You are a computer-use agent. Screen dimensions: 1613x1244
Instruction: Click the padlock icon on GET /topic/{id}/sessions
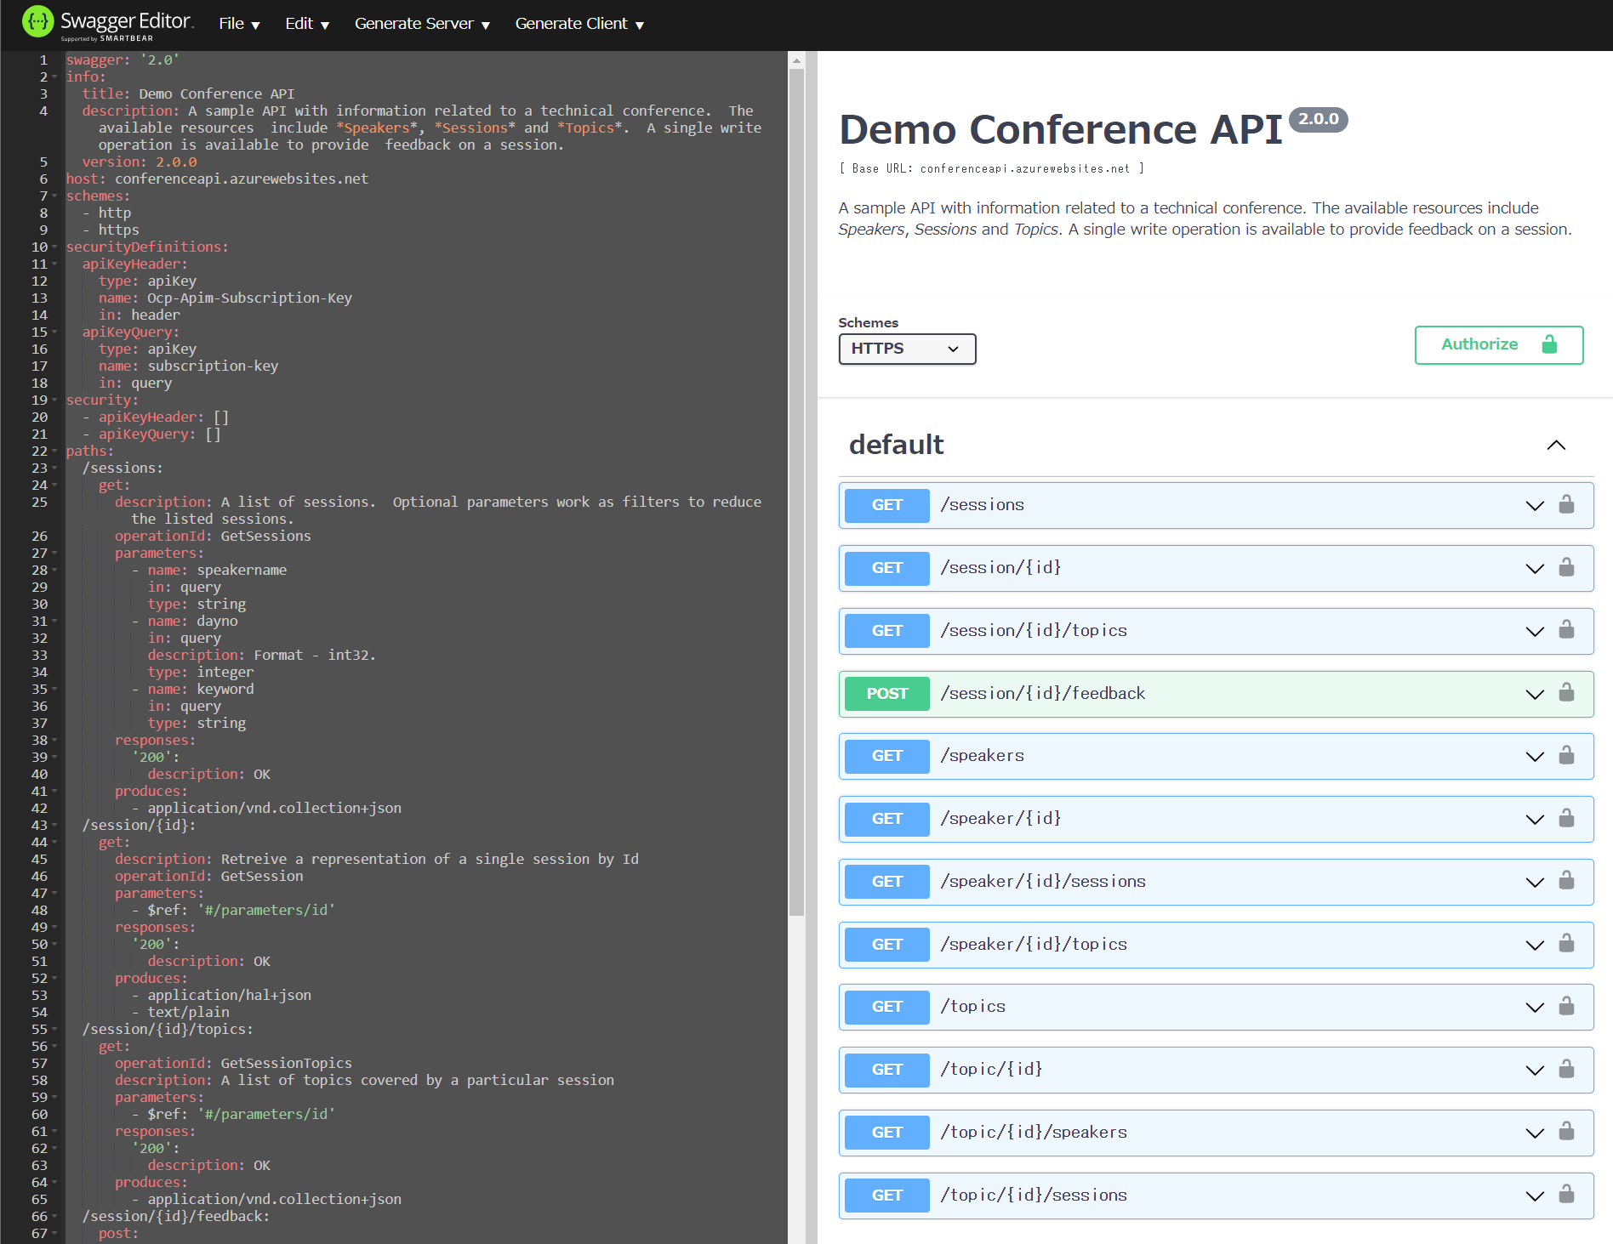1566,1194
